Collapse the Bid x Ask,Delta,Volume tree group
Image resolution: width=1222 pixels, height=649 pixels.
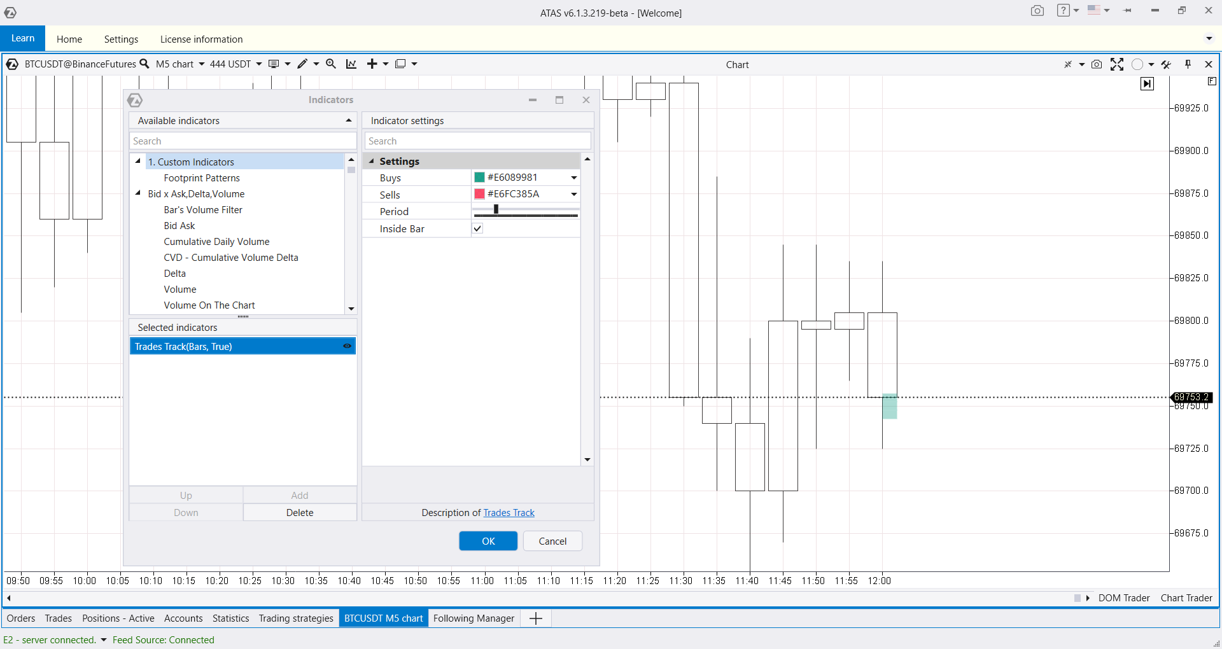tap(138, 193)
